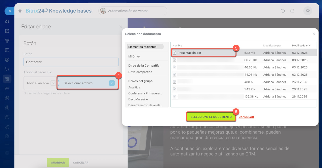322x168 pixels.
Task: Click the red 'Cancelar' link in dialog
Action: (x=246, y=117)
